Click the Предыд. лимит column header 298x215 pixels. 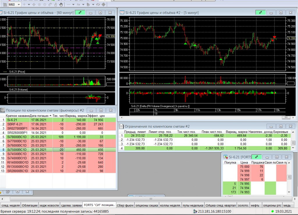point(135,132)
